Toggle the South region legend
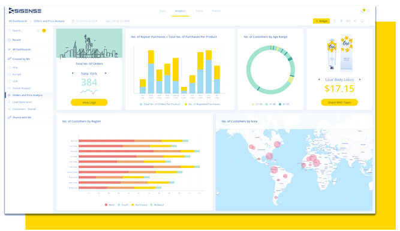The height and width of the screenshot is (231, 400). coord(123,205)
